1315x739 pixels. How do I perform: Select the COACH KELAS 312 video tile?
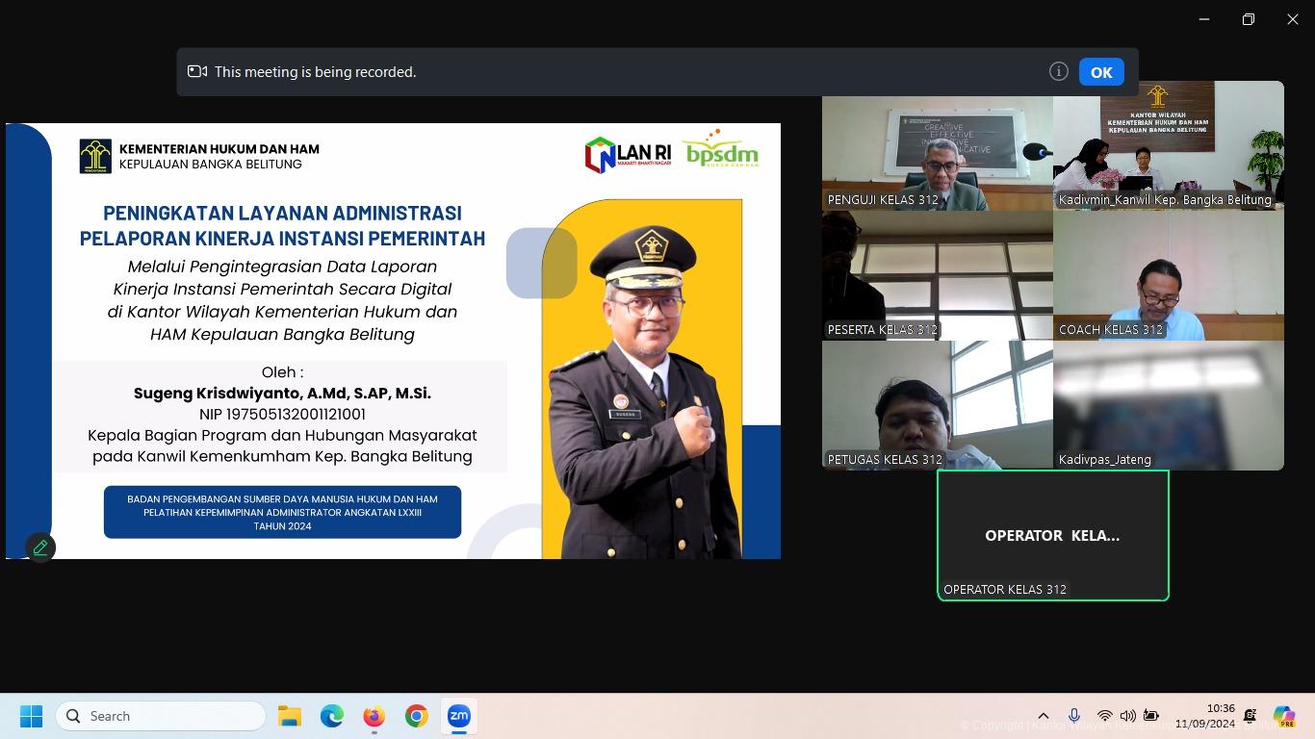click(1169, 275)
